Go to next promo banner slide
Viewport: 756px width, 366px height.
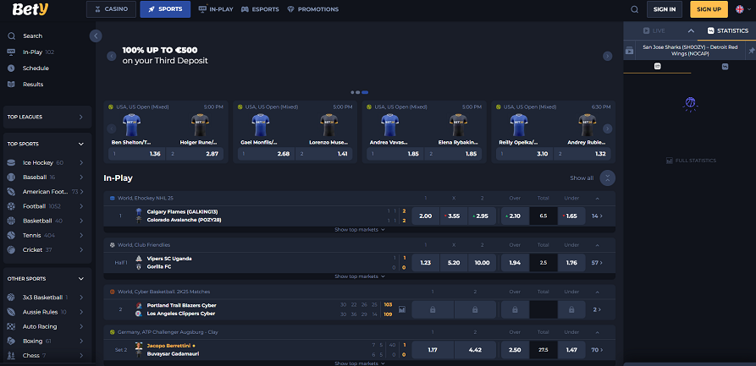pyautogui.click(x=608, y=56)
